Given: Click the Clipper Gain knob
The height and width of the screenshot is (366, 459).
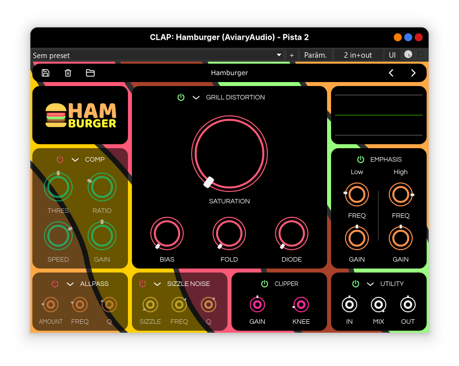Looking at the screenshot, I should click(257, 304).
